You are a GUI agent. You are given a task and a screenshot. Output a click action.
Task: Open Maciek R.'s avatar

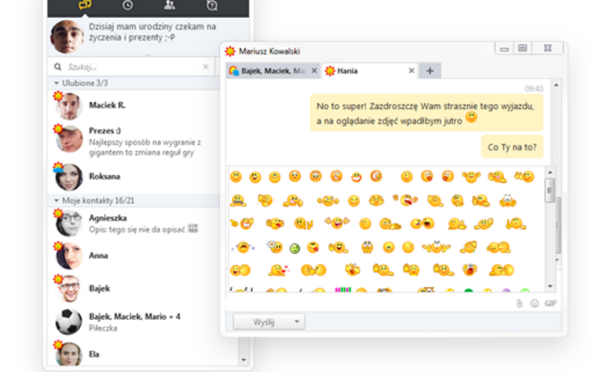tap(68, 106)
